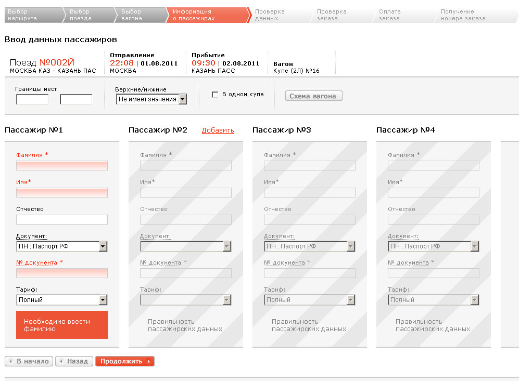This screenshot has height=381, width=519.
Task: Expand Passenger 1 'Документ' dropdown
Action: [x=61, y=246]
